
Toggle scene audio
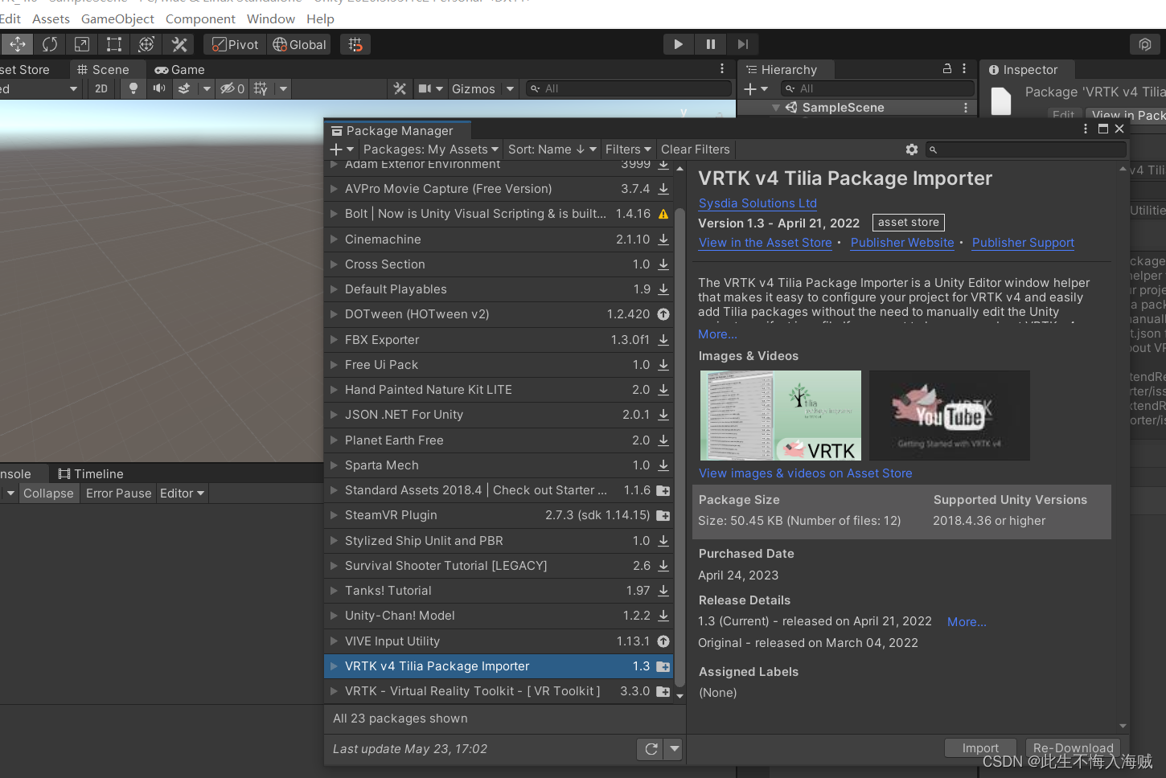159,88
